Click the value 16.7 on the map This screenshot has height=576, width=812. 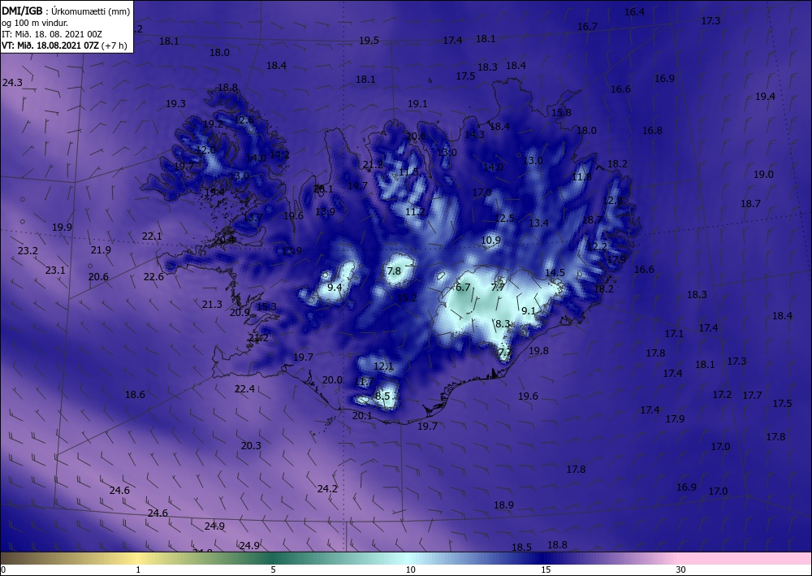click(587, 27)
